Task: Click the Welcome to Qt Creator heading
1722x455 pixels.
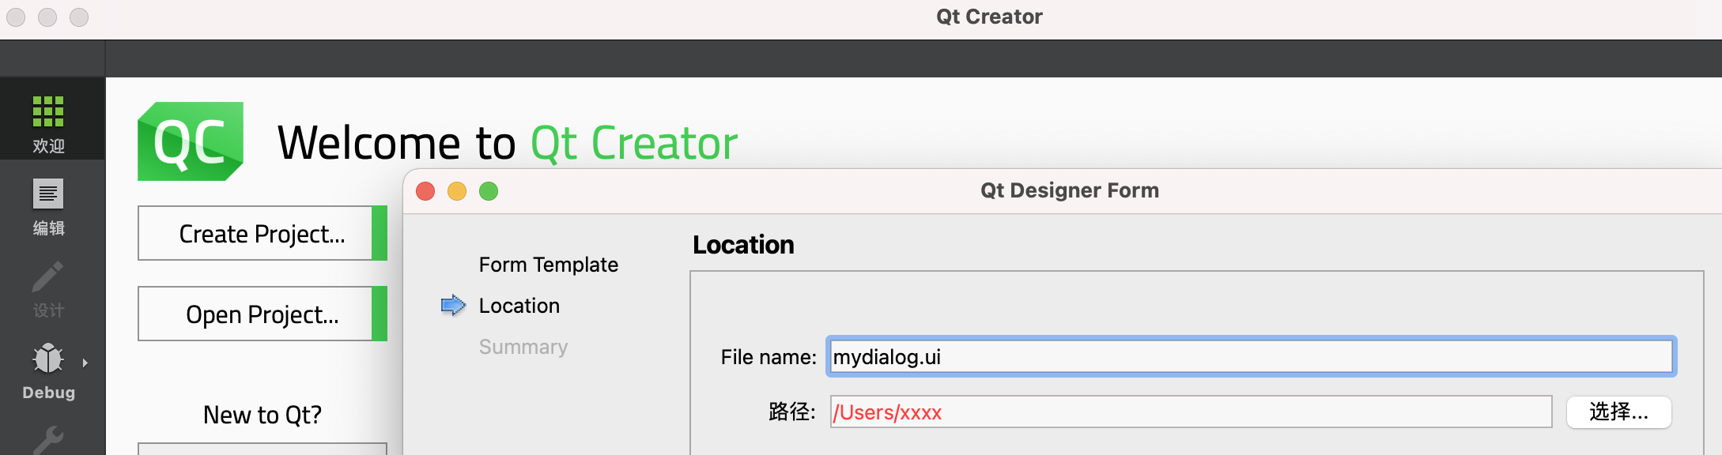Action: [508, 143]
